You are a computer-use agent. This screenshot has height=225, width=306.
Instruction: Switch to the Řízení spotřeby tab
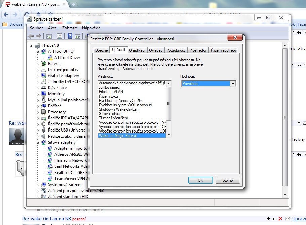click(224, 50)
